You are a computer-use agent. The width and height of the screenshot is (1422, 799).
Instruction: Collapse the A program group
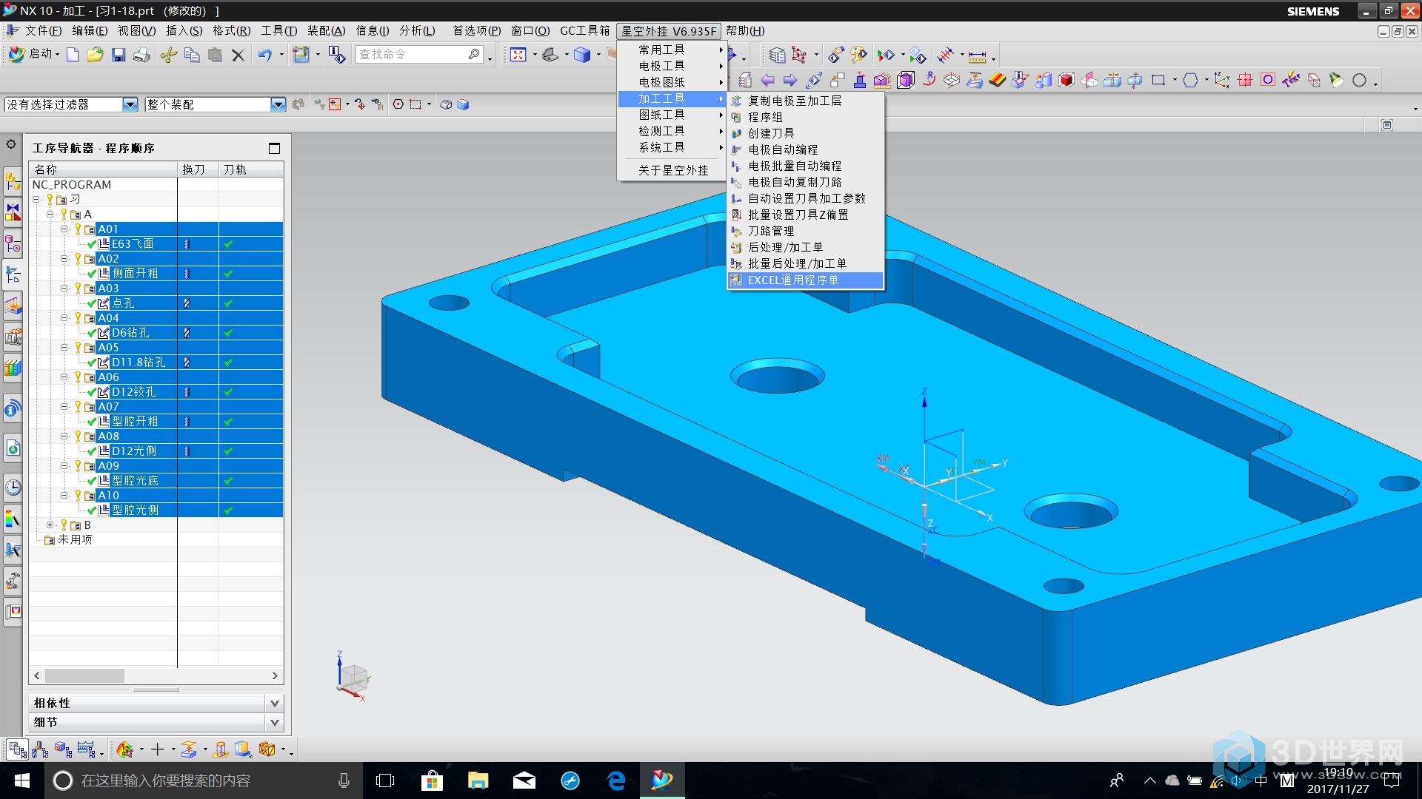(x=50, y=214)
